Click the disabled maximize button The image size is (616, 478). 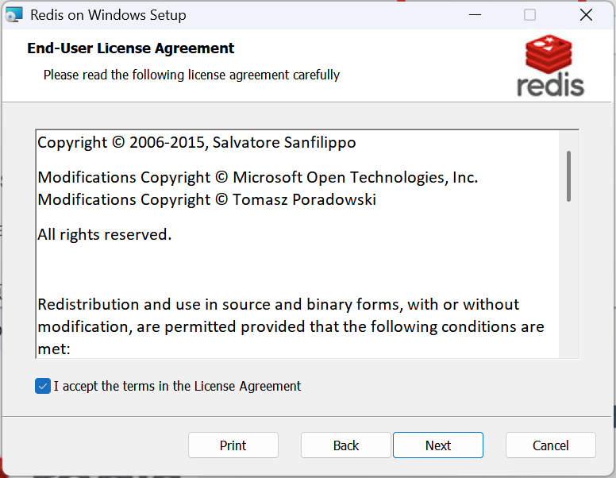(x=529, y=15)
